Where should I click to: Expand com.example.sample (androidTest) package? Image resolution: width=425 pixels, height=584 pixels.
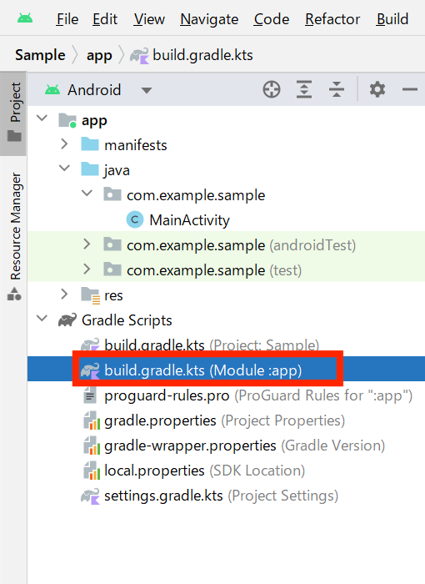87,244
